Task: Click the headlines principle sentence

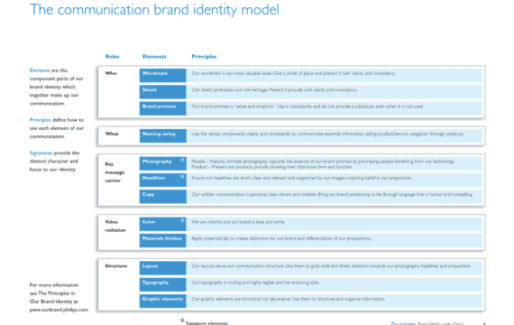Action: point(302,178)
